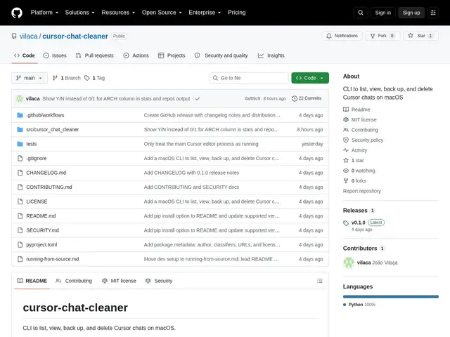This screenshot has width=450, height=337.
Task: Open the Activity link
Action: [x=355, y=150]
